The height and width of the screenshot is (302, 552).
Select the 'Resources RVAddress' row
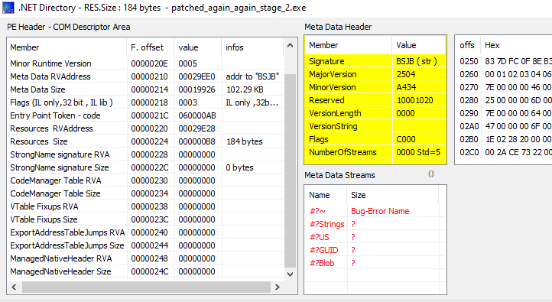click(145, 128)
